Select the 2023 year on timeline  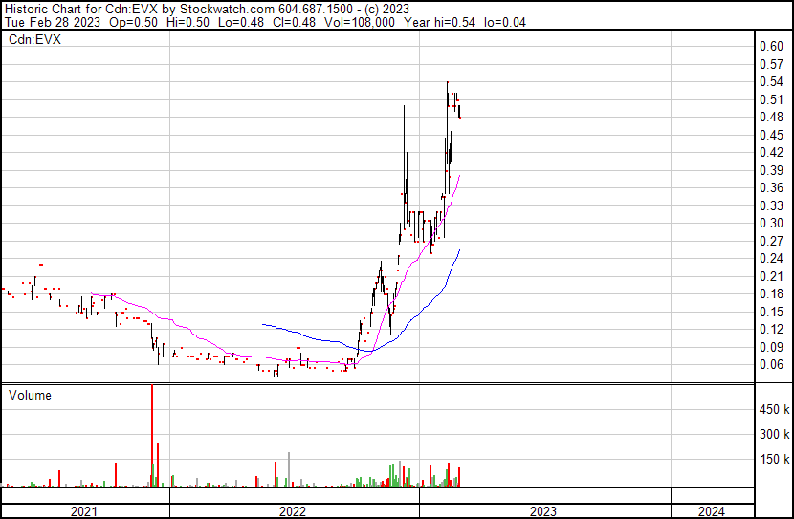pos(542,511)
